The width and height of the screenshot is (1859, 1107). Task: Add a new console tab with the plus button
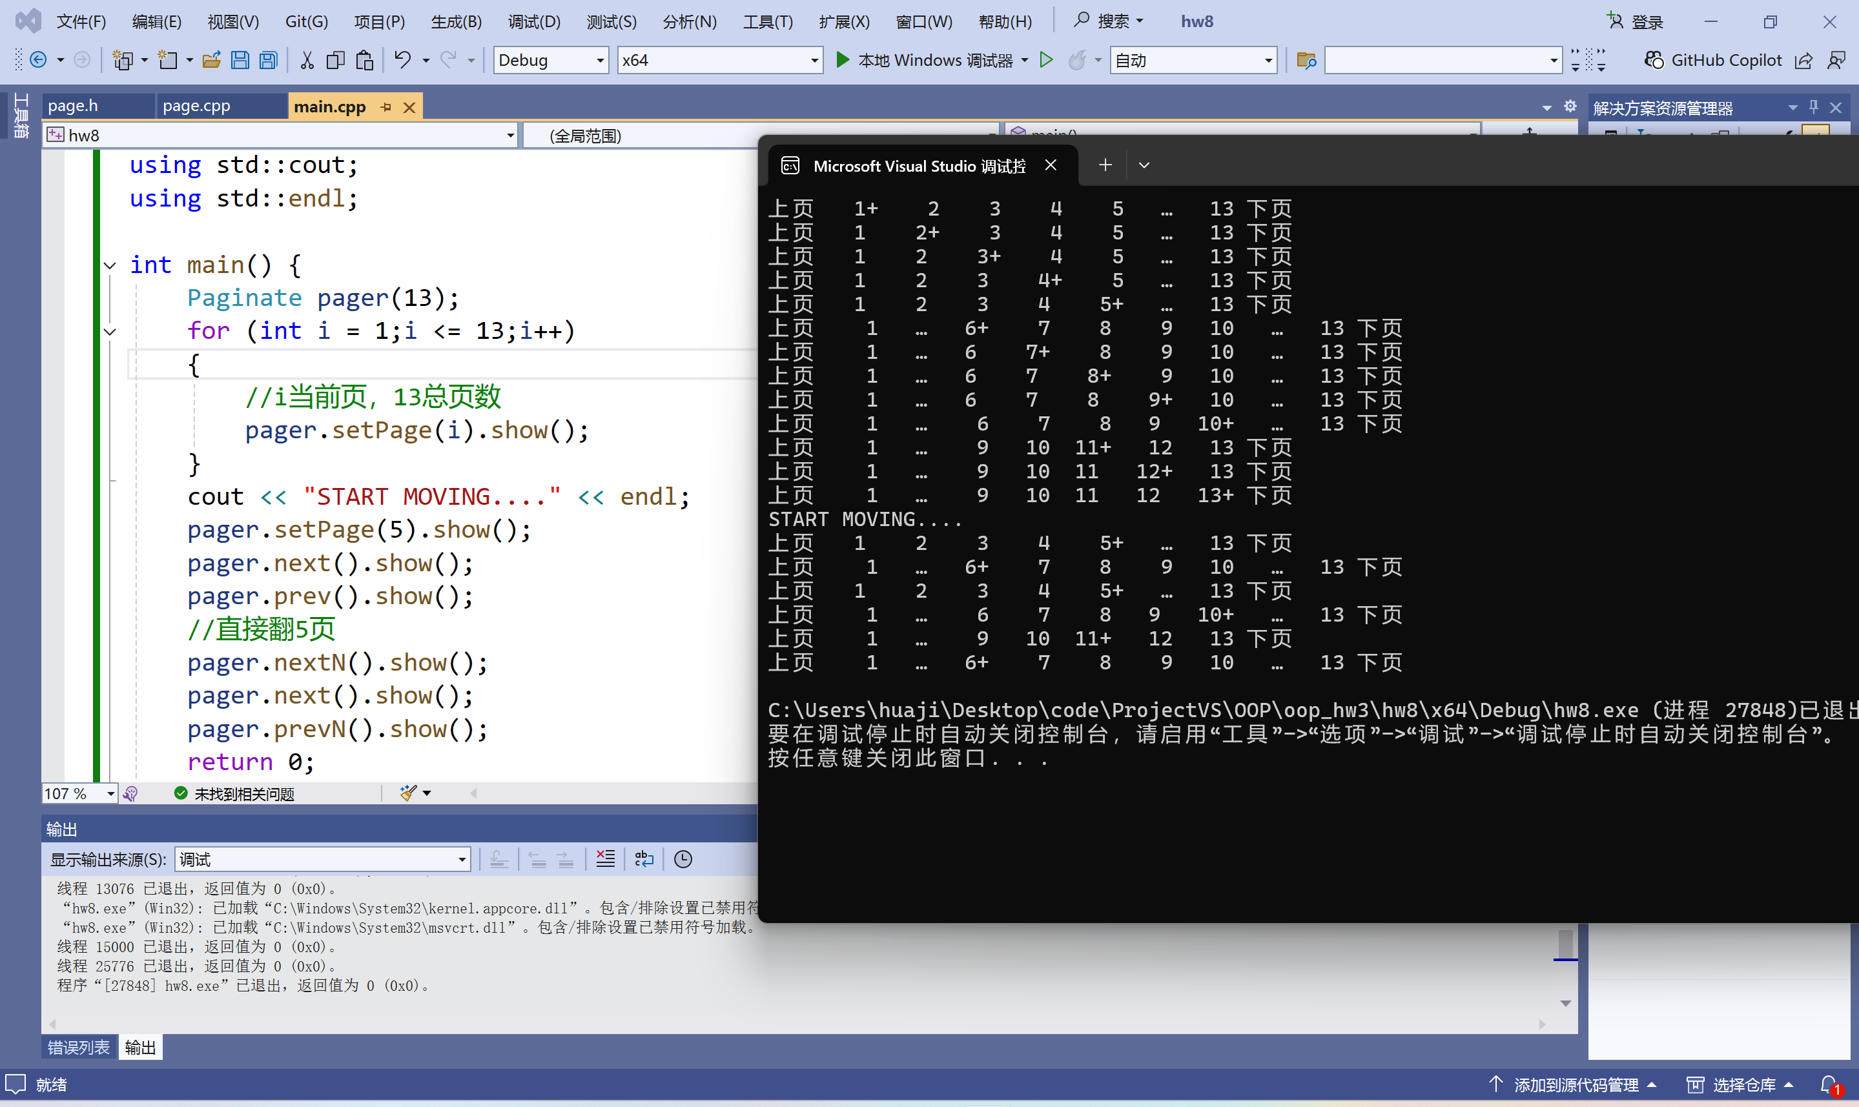click(1105, 165)
